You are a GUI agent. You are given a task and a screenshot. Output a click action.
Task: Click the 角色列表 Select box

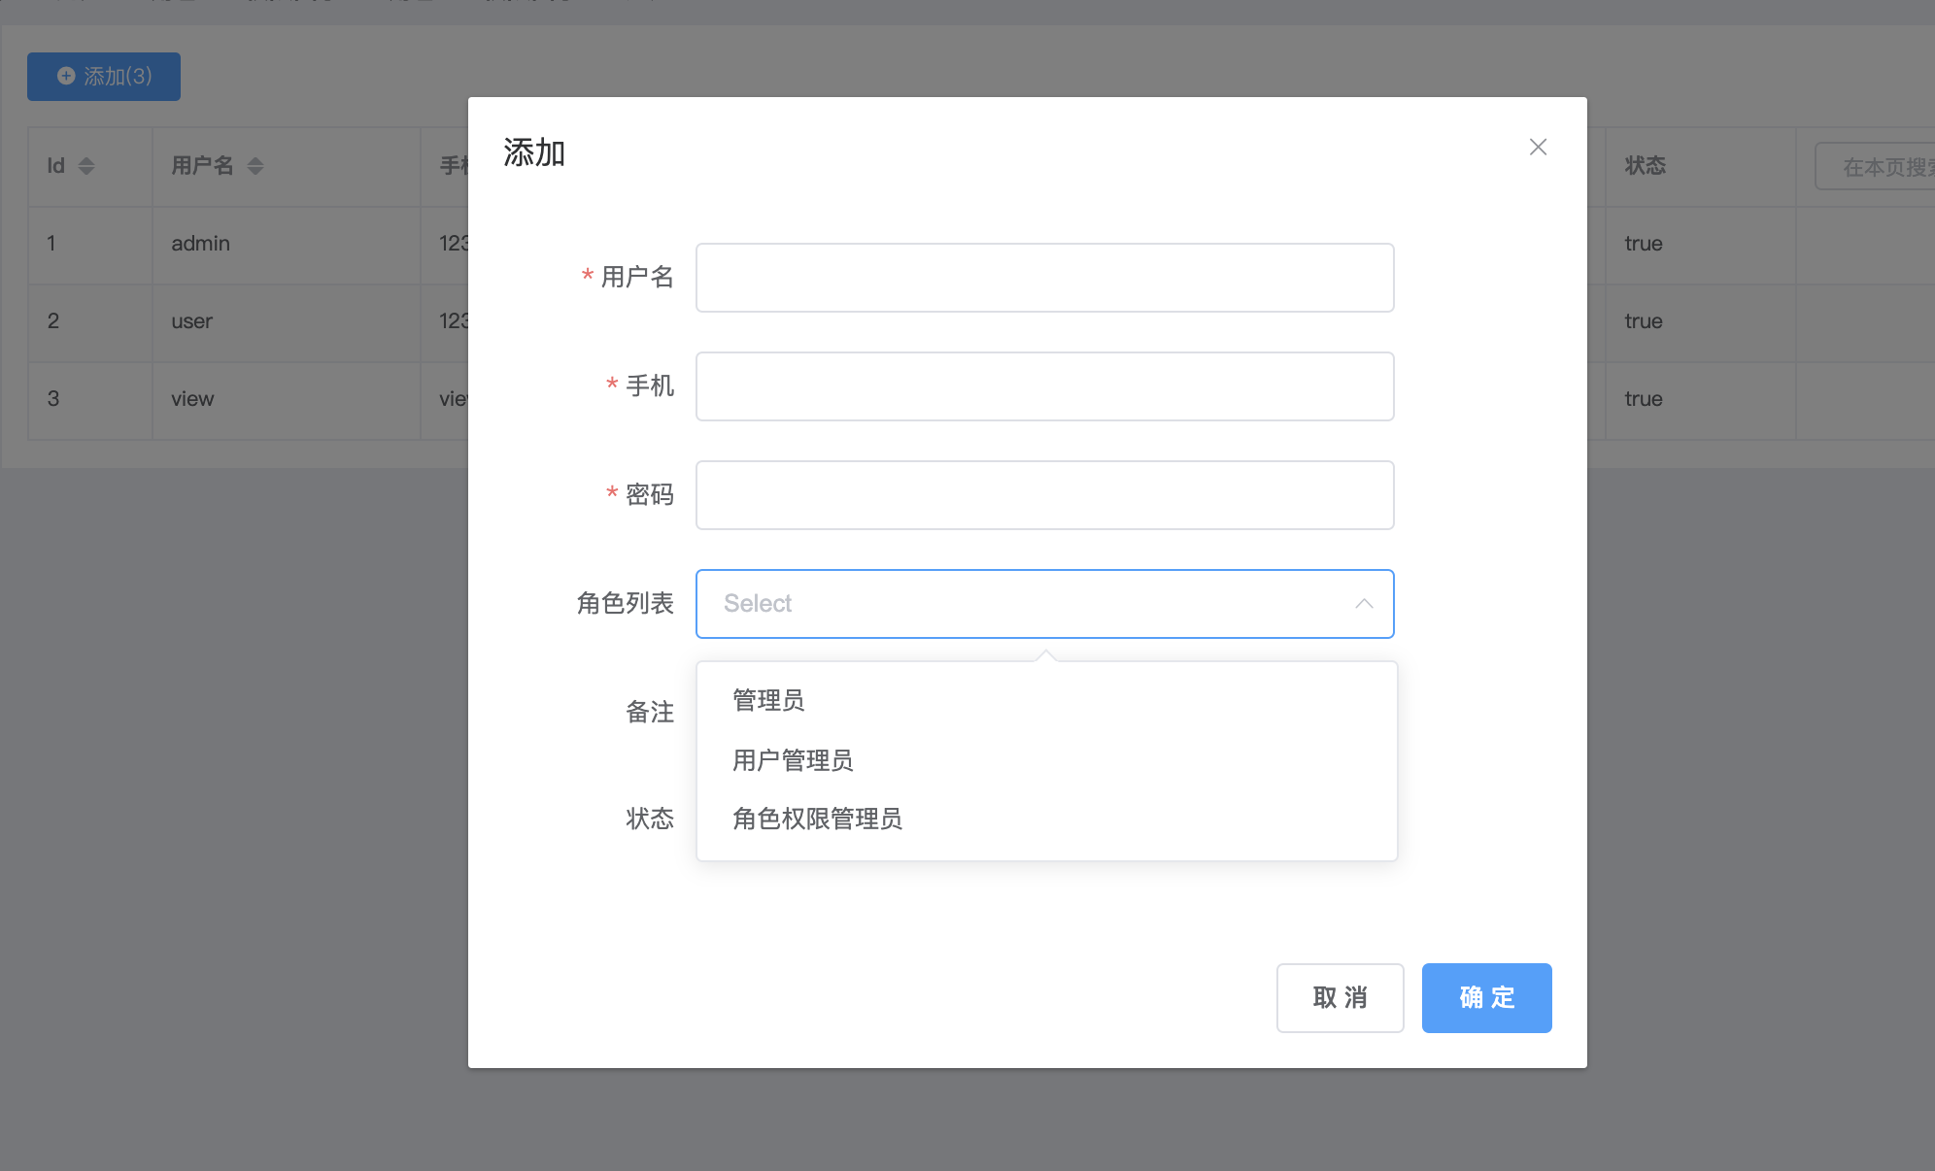(x=1020, y=604)
